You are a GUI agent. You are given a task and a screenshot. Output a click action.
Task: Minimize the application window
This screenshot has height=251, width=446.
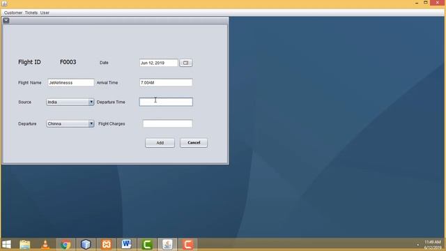[417, 3]
